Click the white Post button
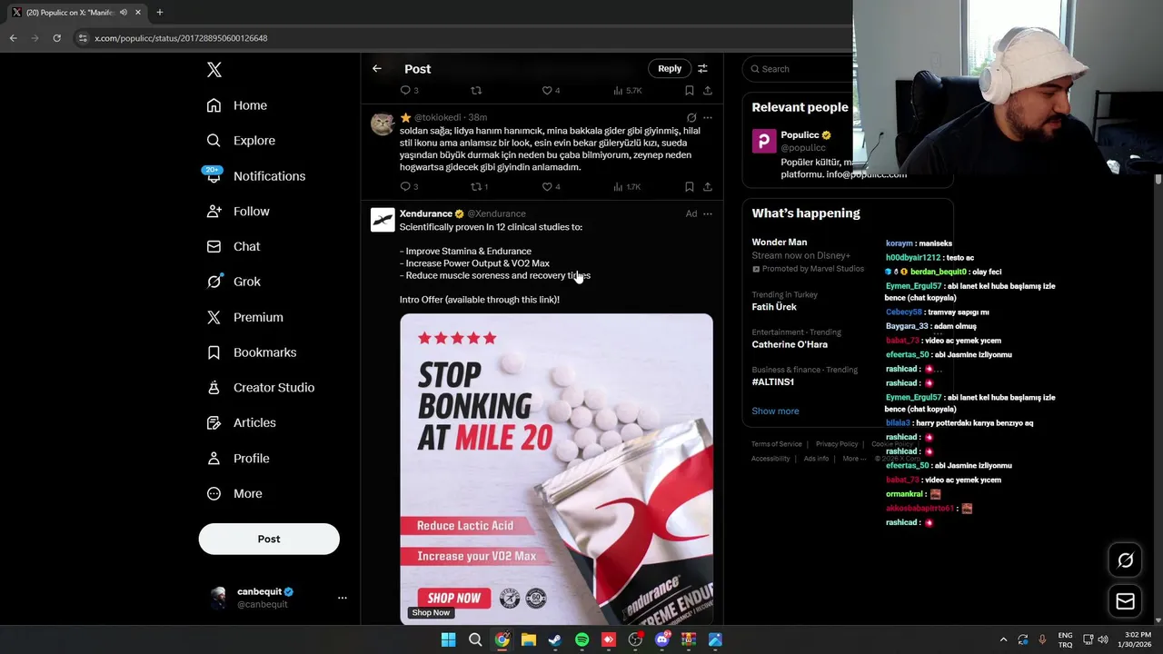The height and width of the screenshot is (654, 1163). (x=269, y=539)
